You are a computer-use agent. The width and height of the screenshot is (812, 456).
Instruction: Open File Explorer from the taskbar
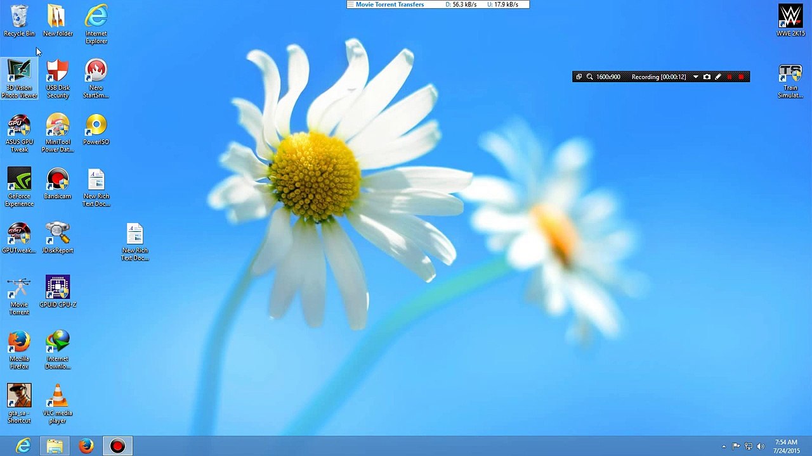point(55,446)
